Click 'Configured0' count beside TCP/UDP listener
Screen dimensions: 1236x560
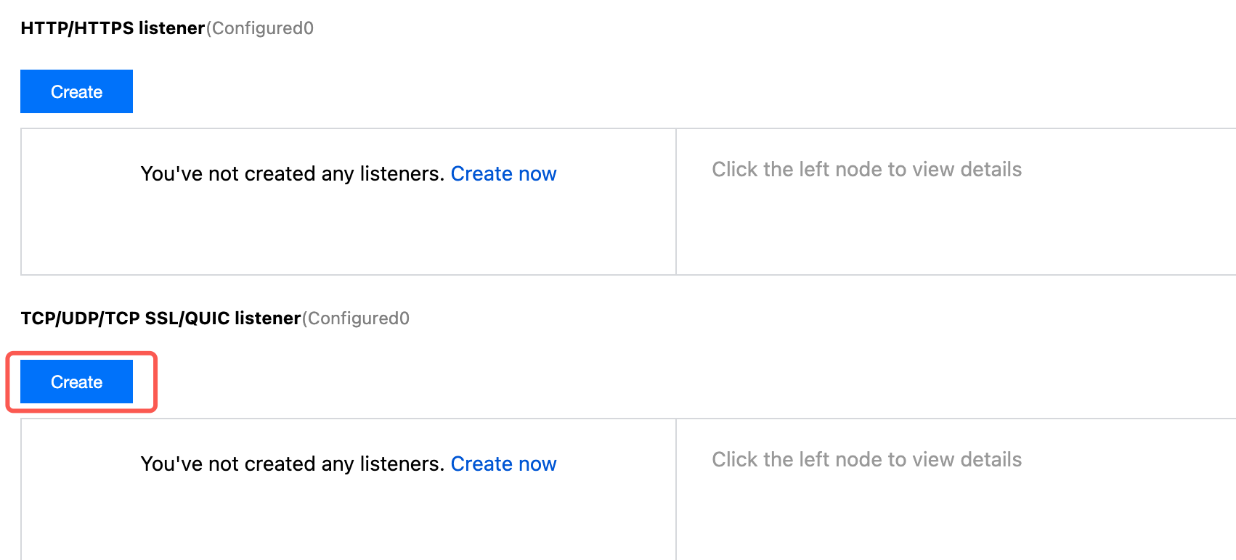357,318
